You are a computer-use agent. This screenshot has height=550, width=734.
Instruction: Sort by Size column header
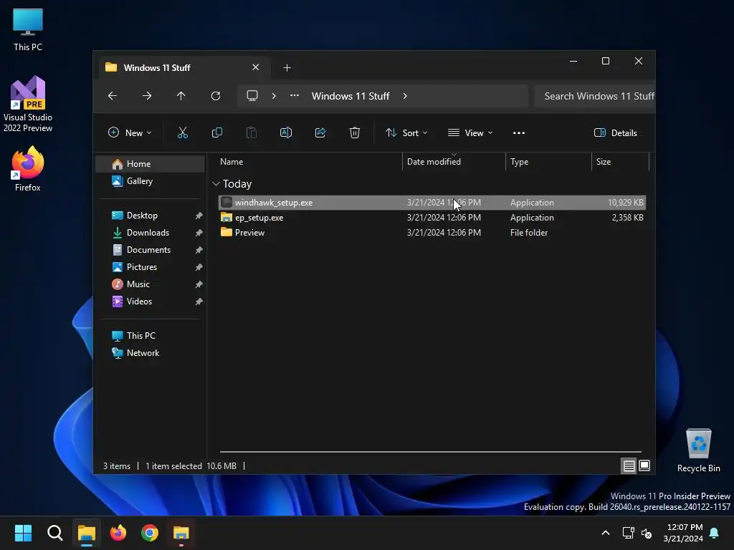[x=620, y=162]
